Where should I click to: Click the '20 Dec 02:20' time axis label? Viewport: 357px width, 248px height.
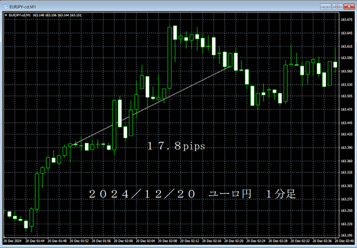coord(234,241)
